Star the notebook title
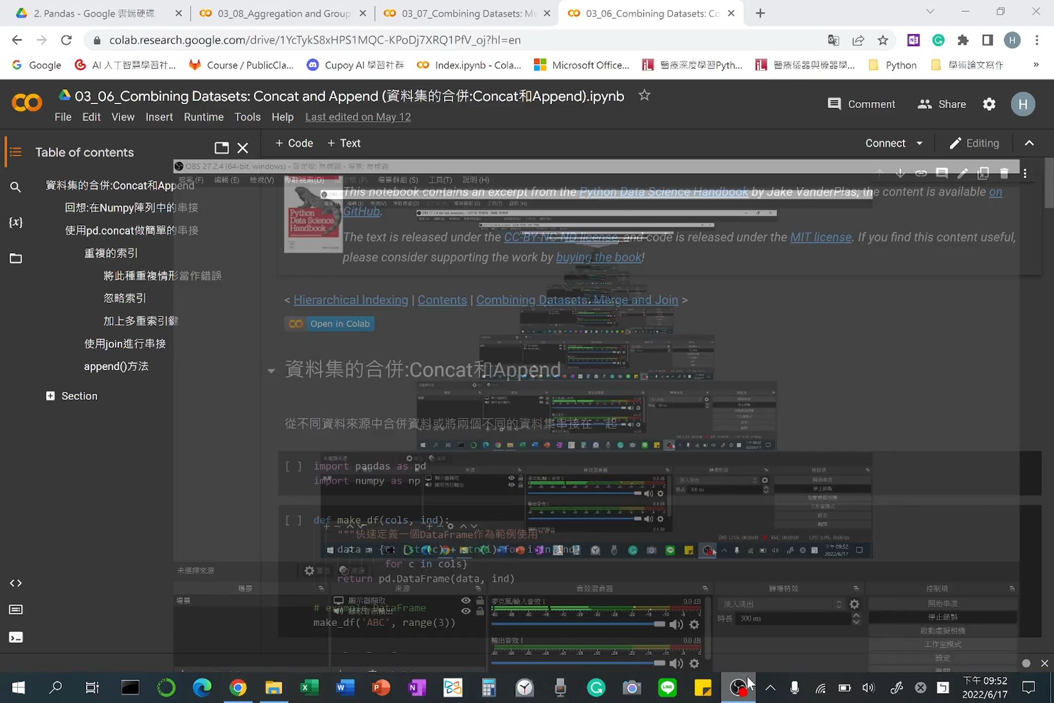The height and width of the screenshot is (703, 1054). 644,96
